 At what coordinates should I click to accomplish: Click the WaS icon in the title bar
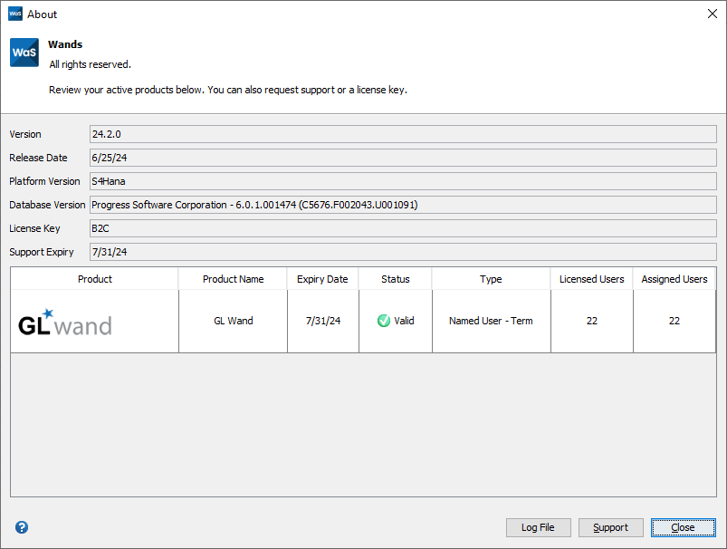click(x=15, y=14)
